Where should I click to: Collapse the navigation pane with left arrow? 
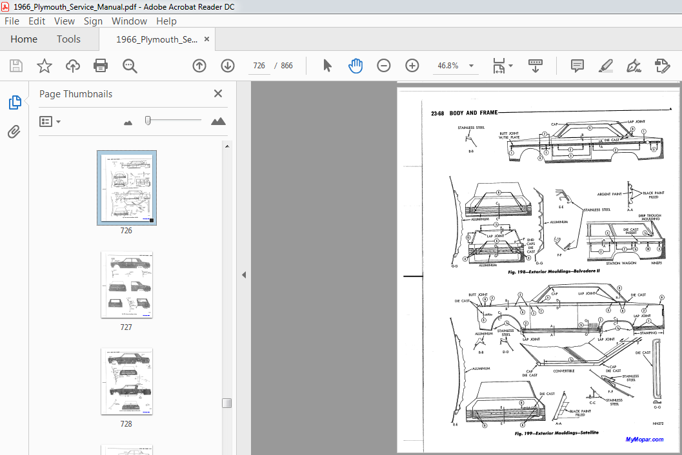coord(244,275)
